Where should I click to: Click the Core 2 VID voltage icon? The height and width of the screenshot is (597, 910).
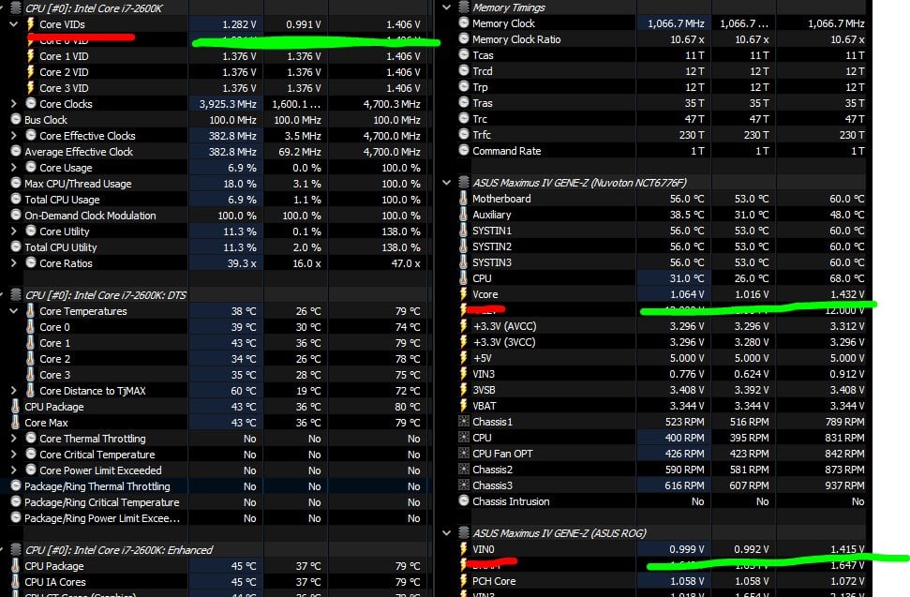click(31, 72)
